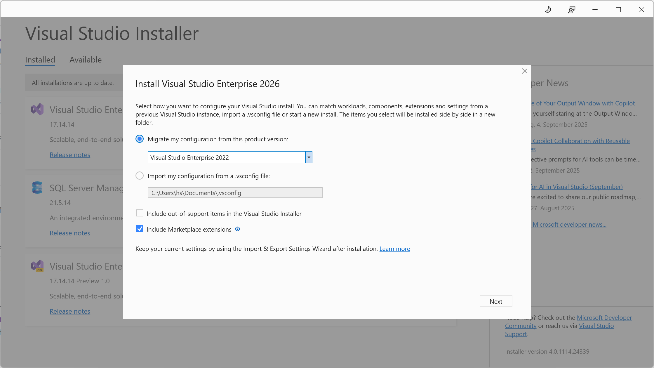Toggle dark theme moon icon
The height and width of the screenshot is (368, 654).
click(x=548, y=10)
